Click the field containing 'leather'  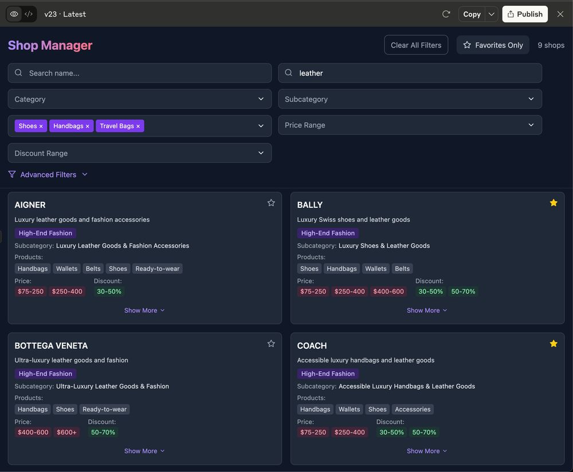(410, 73)
